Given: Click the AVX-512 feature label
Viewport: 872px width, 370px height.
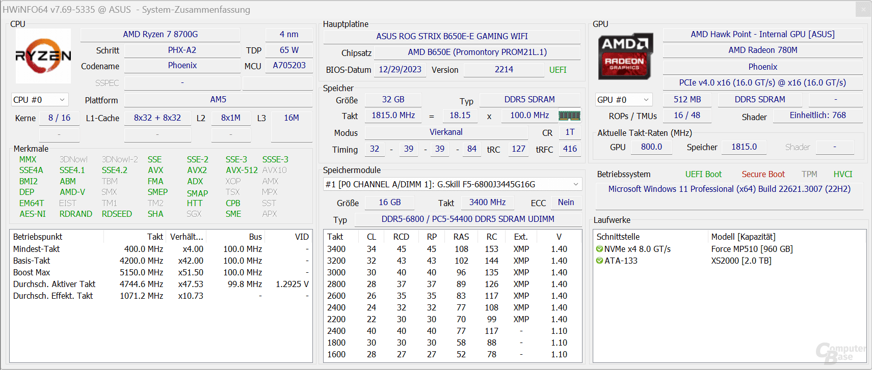Looking at the screenshot, I should tap(242, 170).
